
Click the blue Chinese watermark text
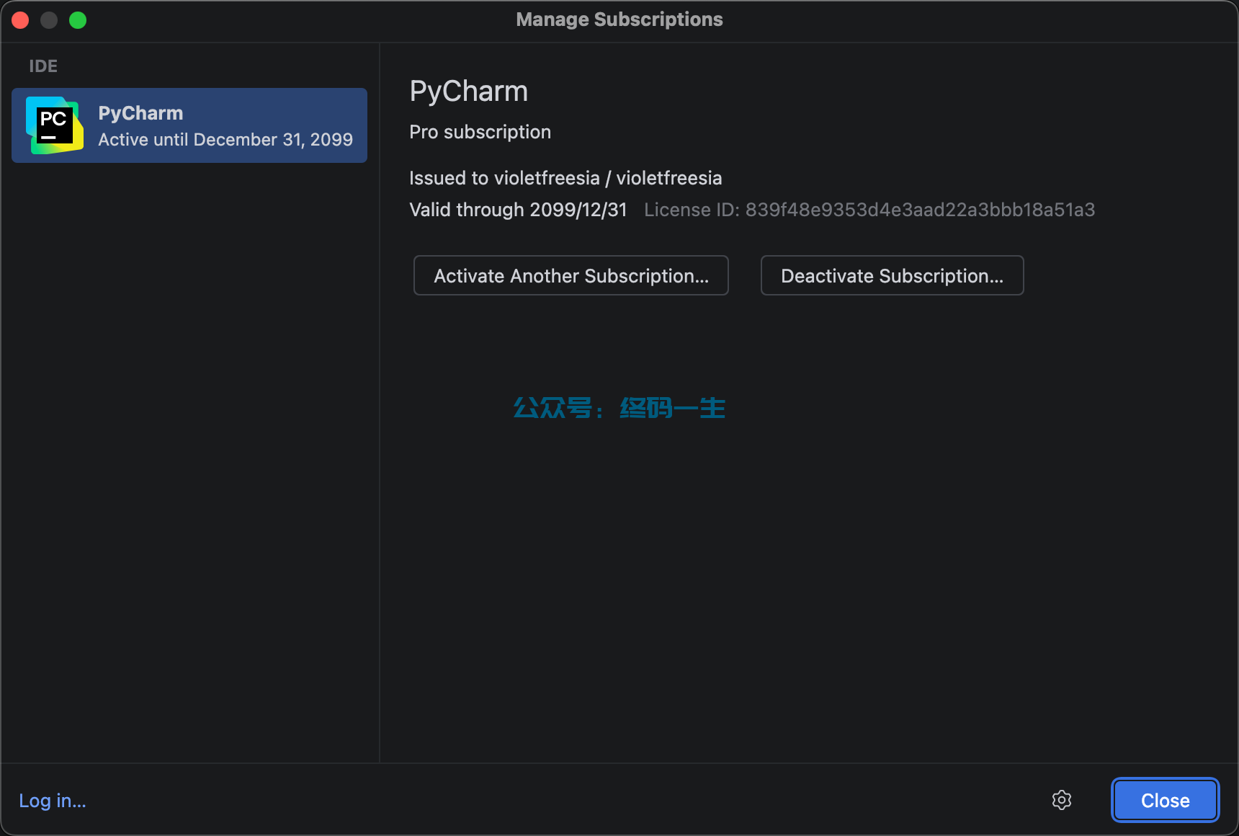619,408
